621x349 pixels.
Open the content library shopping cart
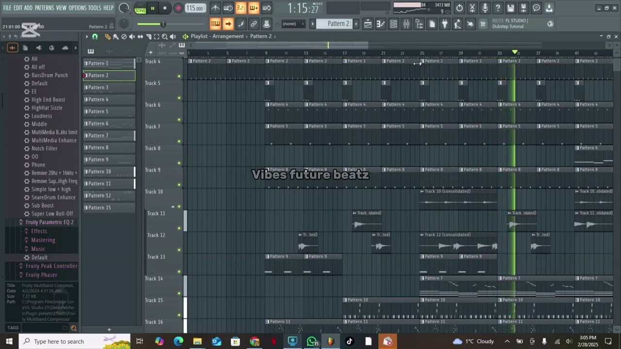[x=483, y=24]
